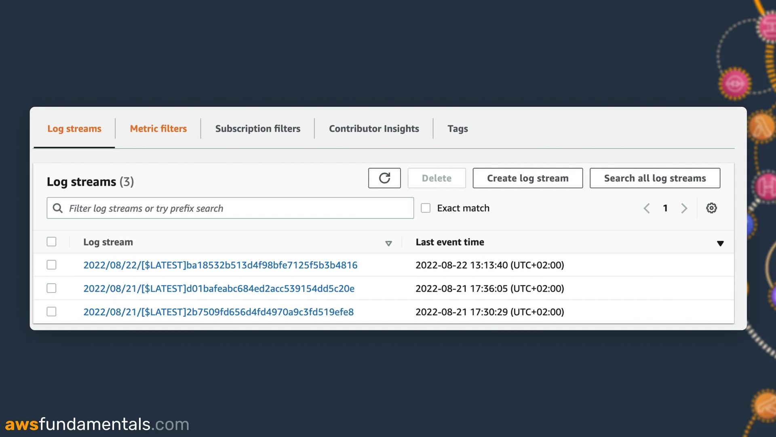The image size is (776, 437).
Task: Switch to the Contributor Insights tab
Action: 374,128
